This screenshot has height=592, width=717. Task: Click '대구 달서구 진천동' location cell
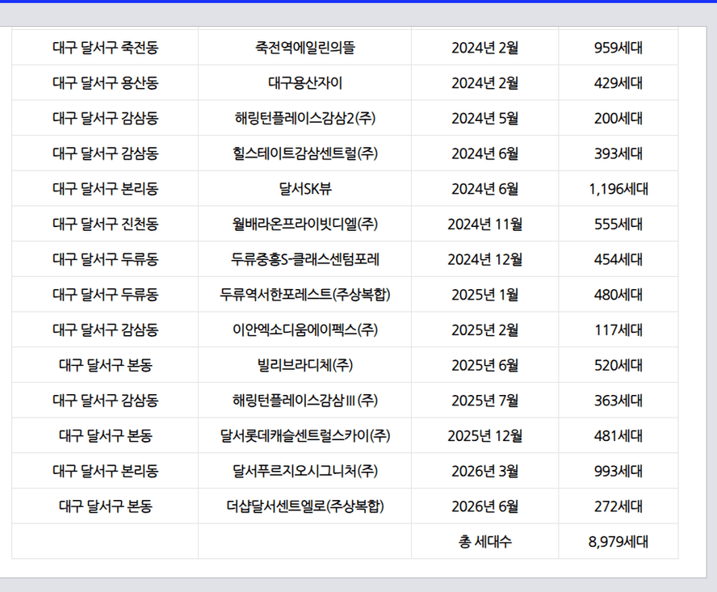(x=105, y=224)
